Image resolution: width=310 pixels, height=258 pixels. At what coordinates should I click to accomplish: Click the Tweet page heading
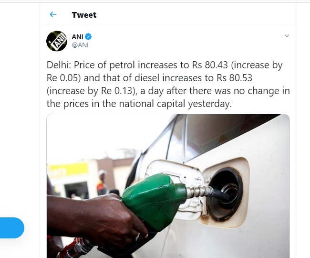click(84, 15)
